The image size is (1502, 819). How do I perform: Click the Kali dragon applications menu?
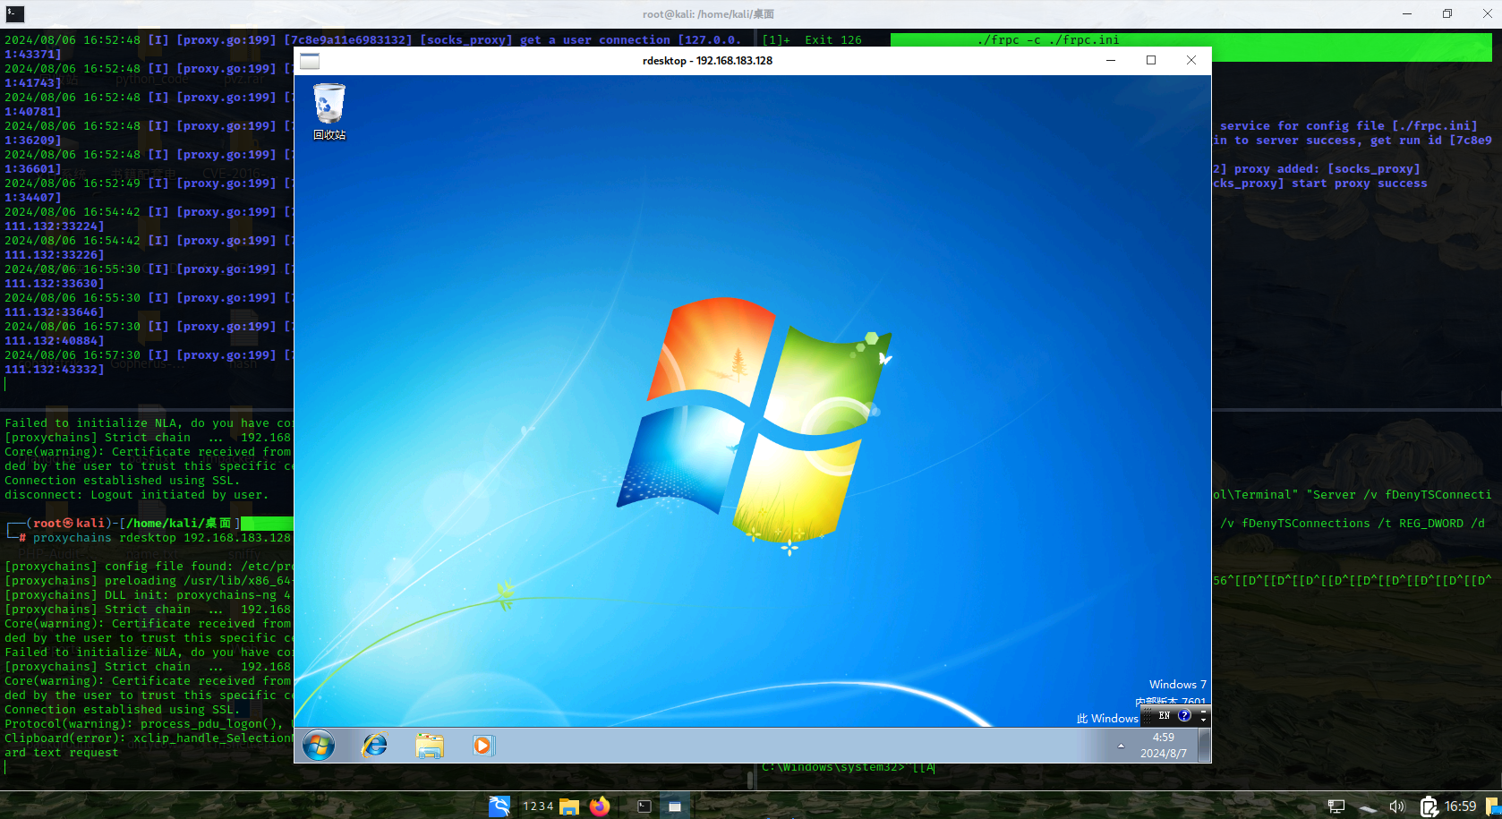click(499, 806)
